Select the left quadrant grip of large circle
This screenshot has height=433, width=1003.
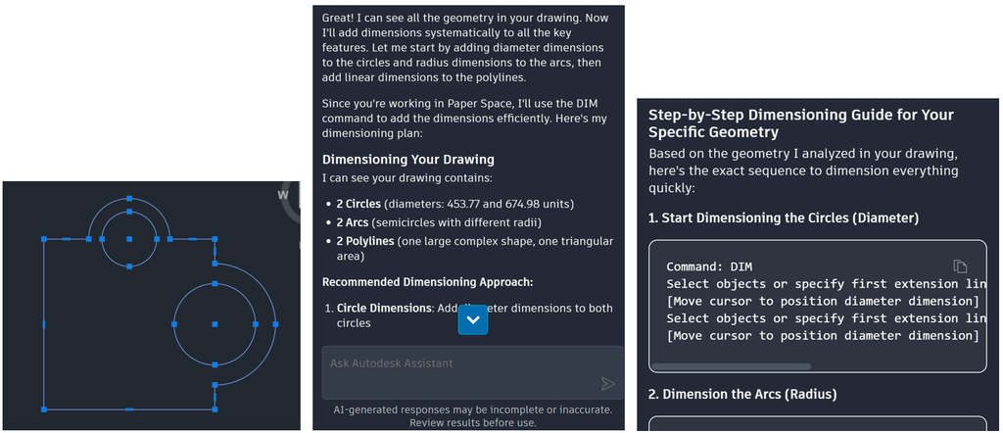point(174,324)
